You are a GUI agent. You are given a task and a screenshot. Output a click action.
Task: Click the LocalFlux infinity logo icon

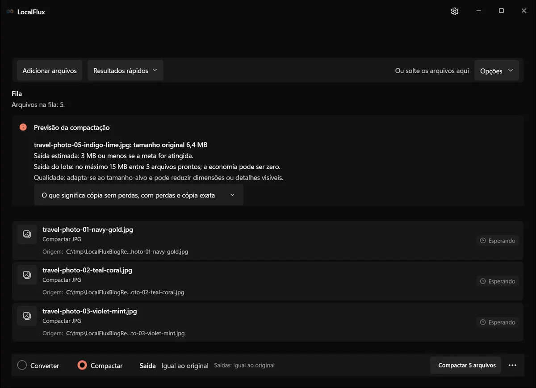tap(10, 12)
